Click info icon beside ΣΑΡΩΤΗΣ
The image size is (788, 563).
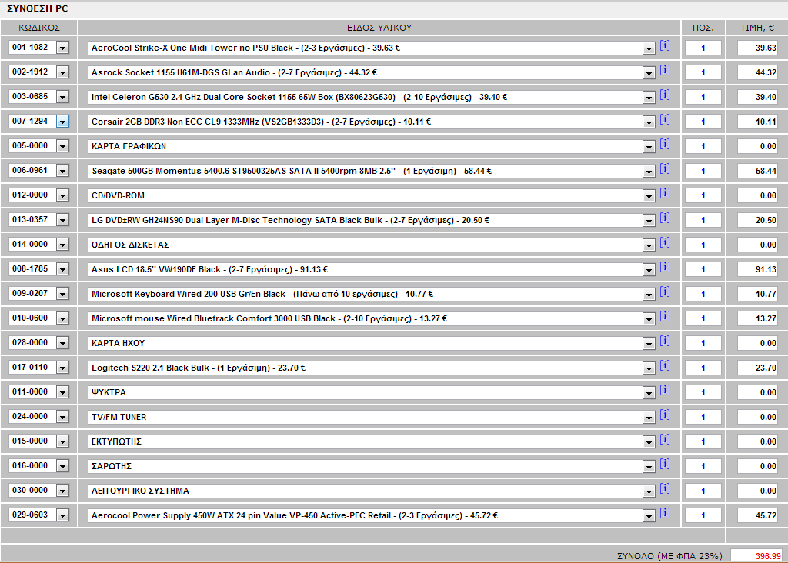664,464
